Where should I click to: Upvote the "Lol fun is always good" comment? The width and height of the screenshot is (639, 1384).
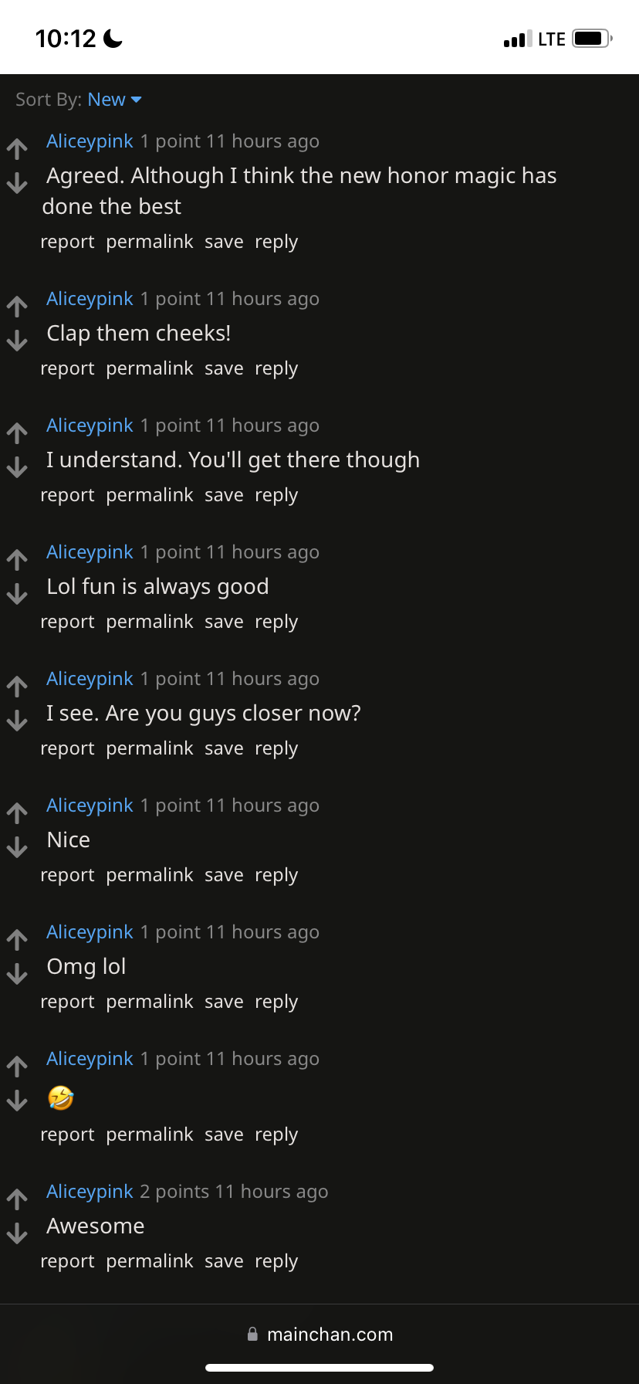(17, 560)
